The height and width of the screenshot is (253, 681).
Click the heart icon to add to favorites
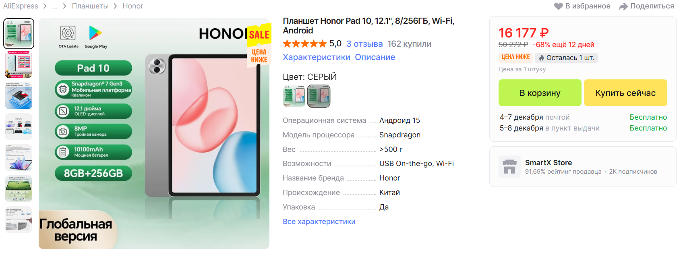(558, 6)
